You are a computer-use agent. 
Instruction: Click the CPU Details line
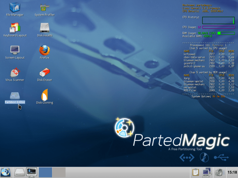pyautogui.click(x=203, y=11)
